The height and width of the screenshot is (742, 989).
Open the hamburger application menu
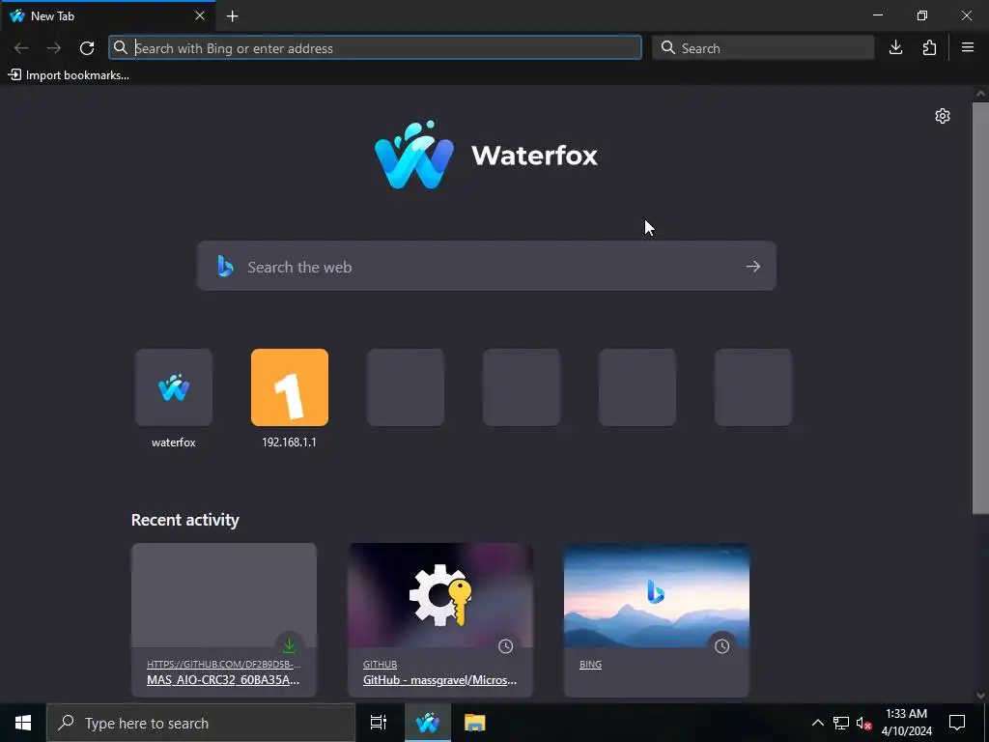(x=968, y=48)
